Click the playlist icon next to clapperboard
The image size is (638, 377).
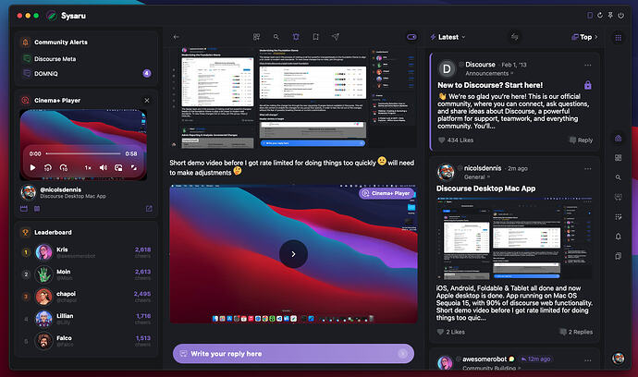click(x=37, y=209)
